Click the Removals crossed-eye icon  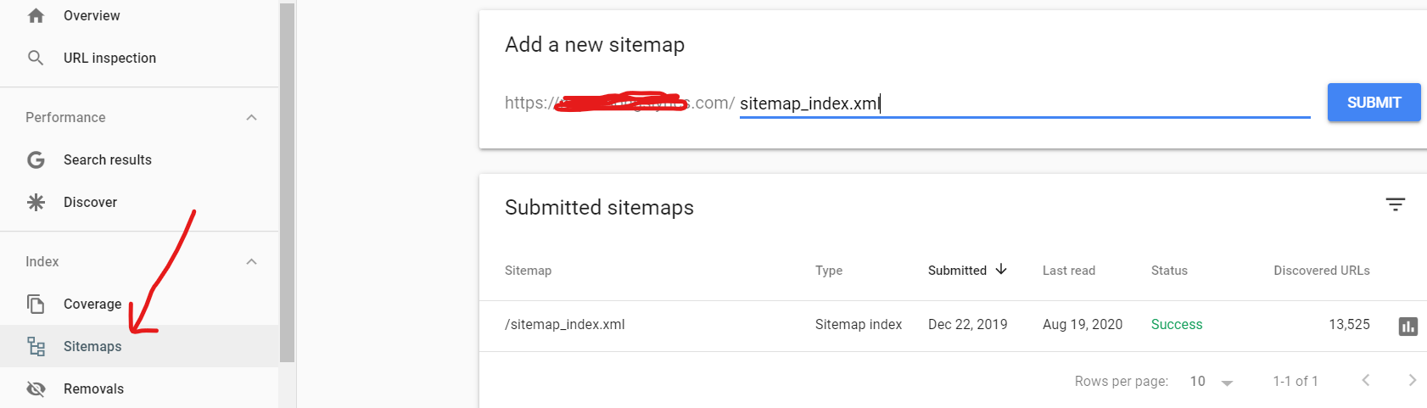click(36, 388)
